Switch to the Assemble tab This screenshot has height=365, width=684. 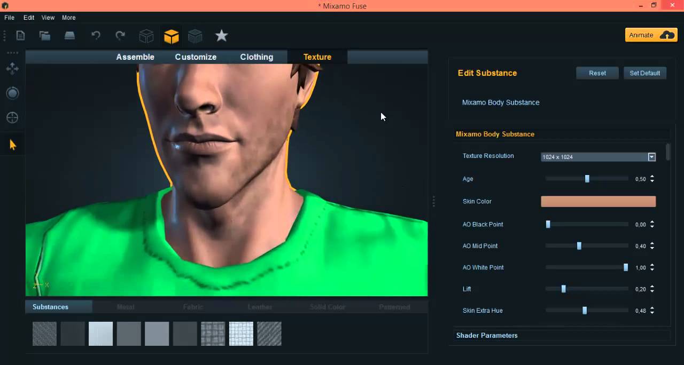point(135,57)
